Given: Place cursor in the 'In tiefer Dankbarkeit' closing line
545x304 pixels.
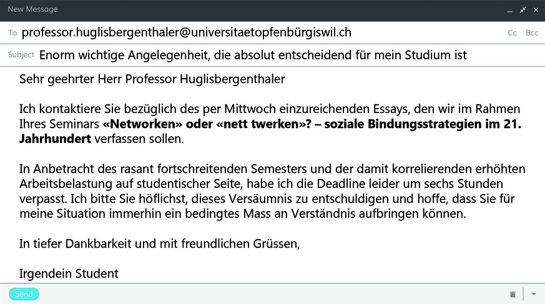Looking at the screenshot, I should pos(160,244).
